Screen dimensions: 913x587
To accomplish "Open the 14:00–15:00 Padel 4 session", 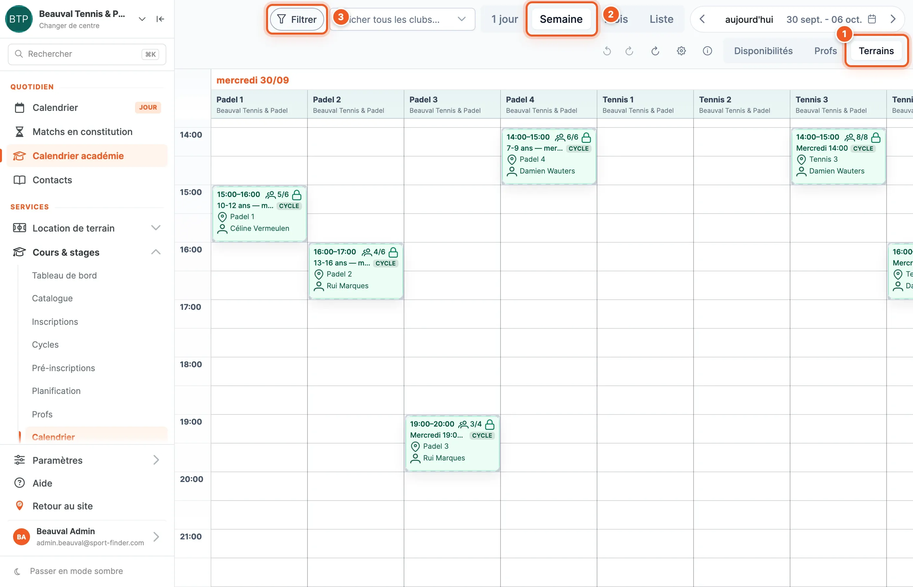I will tap(549, 156).
